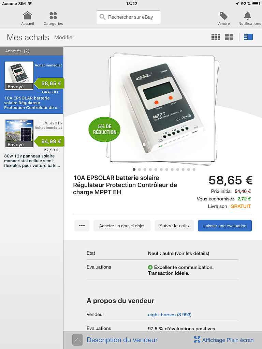Switch to small grid view icon
262x349 pixels.
(216, 37)
